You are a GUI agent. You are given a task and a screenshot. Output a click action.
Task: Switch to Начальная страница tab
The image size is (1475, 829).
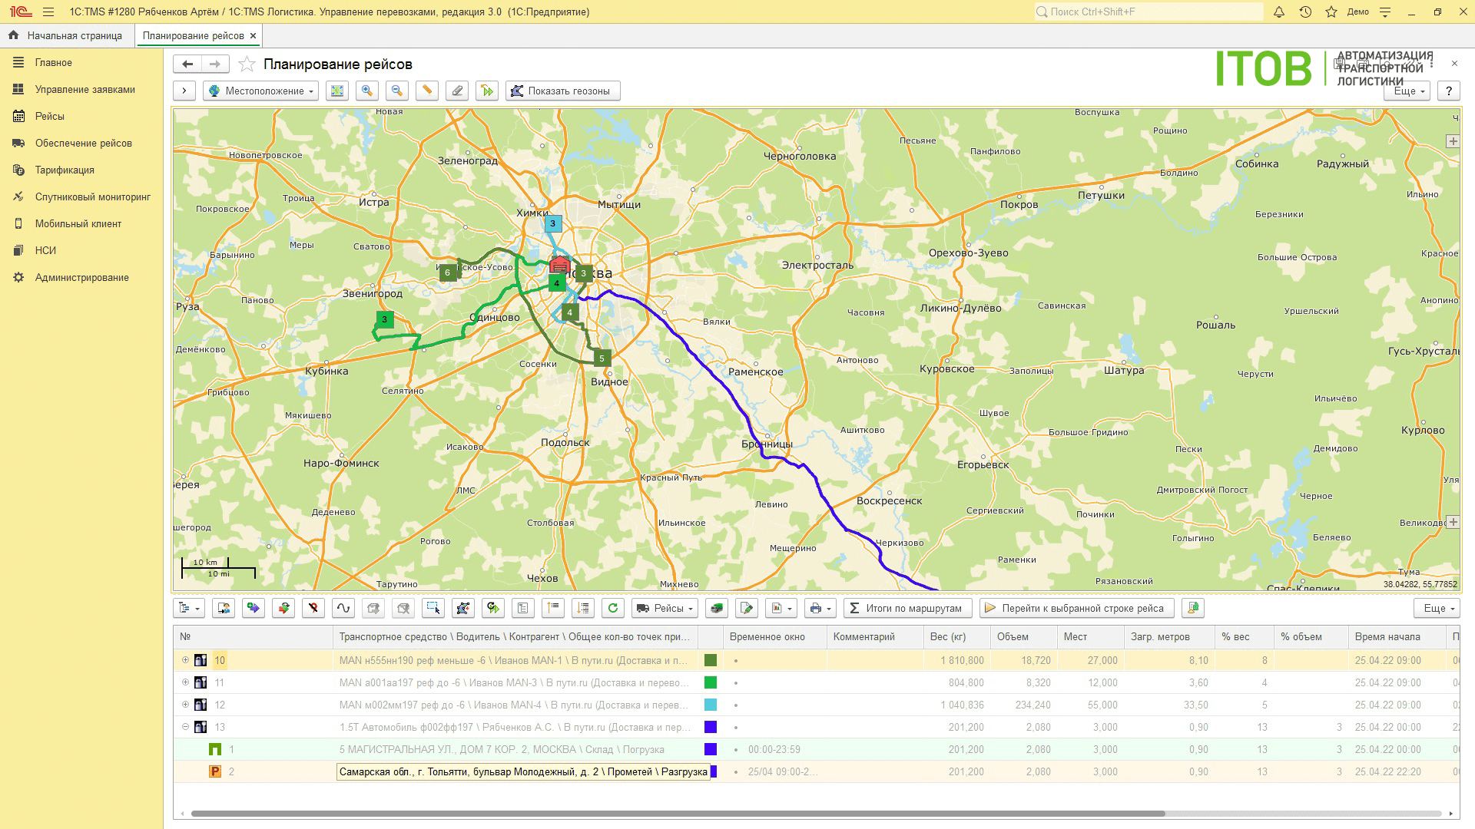point(67,35)
